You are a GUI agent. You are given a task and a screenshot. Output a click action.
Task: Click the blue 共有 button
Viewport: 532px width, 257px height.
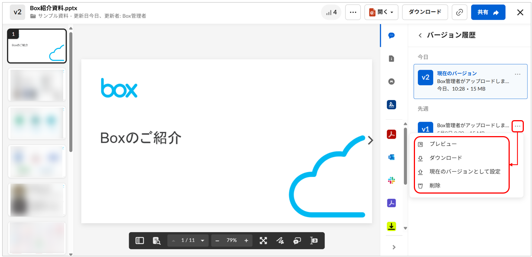[488, 12]
